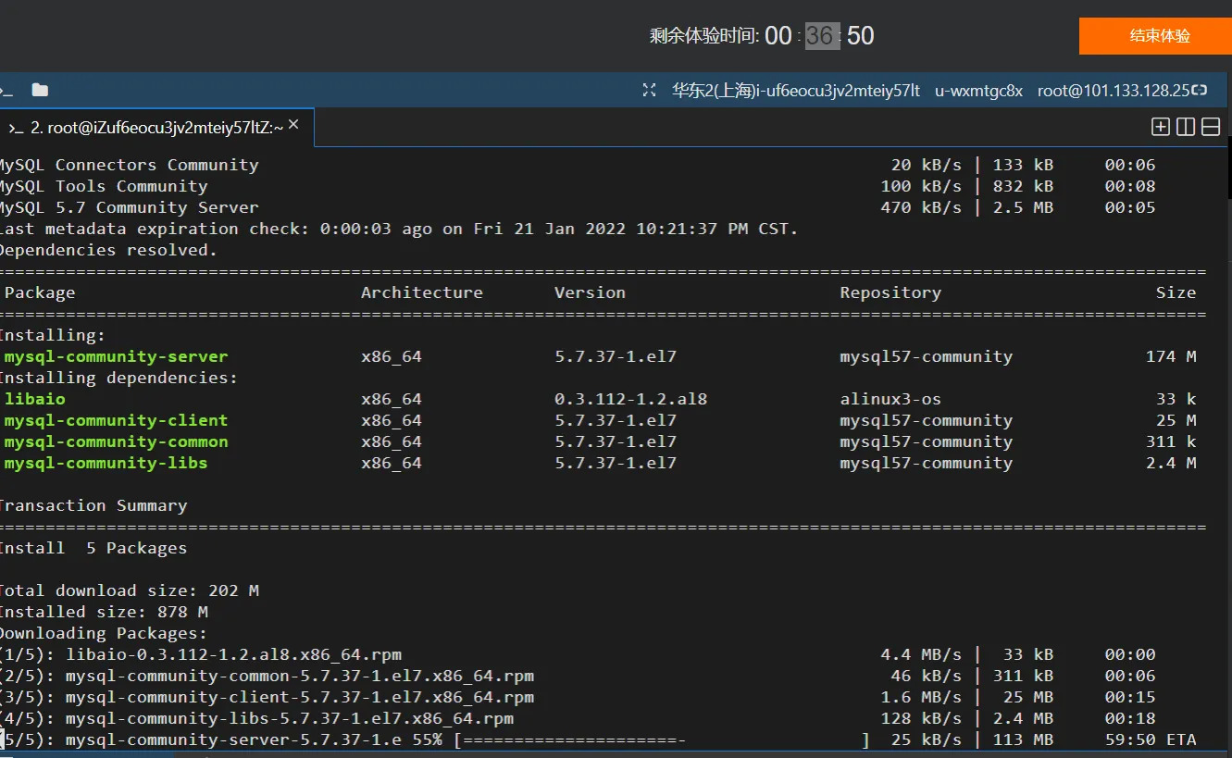Image resolution: width=1232 pixels, height=758 pixels.
Task: Click the alinux3-os repository entry
Action: [x=890, y=399]
